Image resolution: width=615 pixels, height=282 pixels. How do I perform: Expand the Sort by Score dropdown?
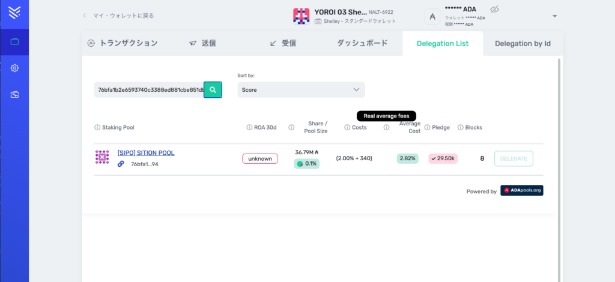coord(301,90)
